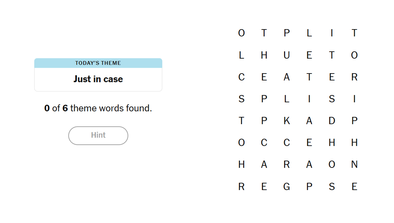Select the R between two A letters
394x223 pixels.
[x=286, y=165]
